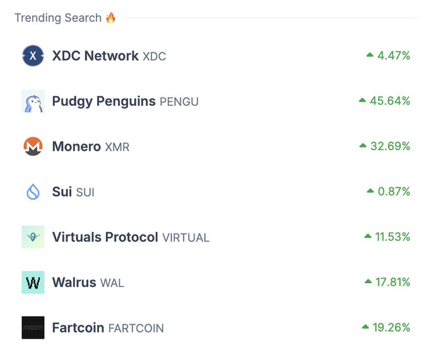The width and height of the screenshot is (429, 355).
Task: Click the Walrus W logo
Action: 33,282
